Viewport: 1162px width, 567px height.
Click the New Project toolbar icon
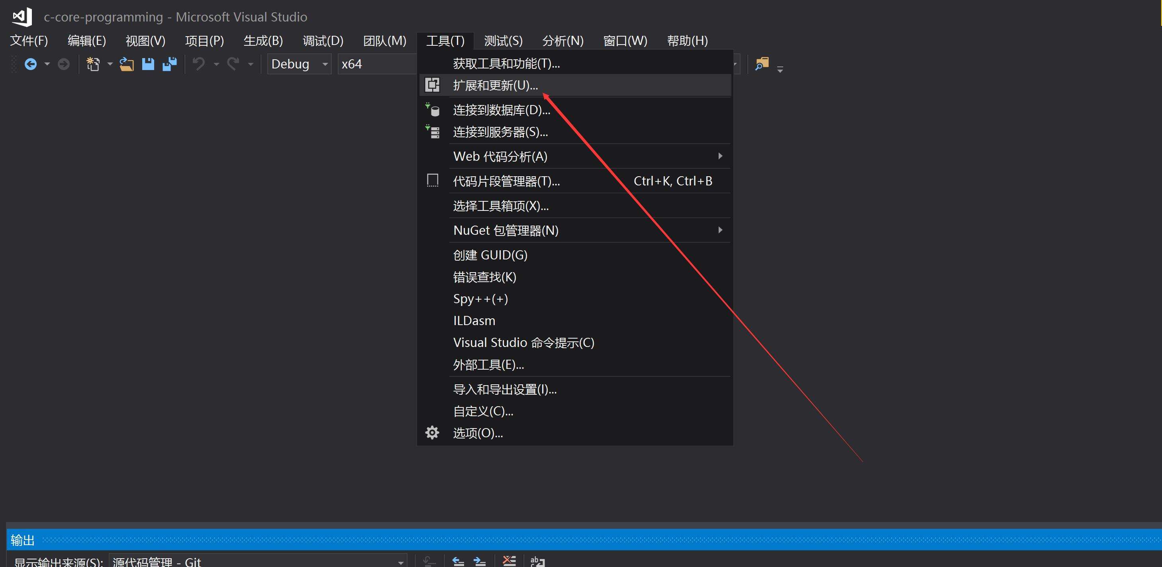coord(93,64)
